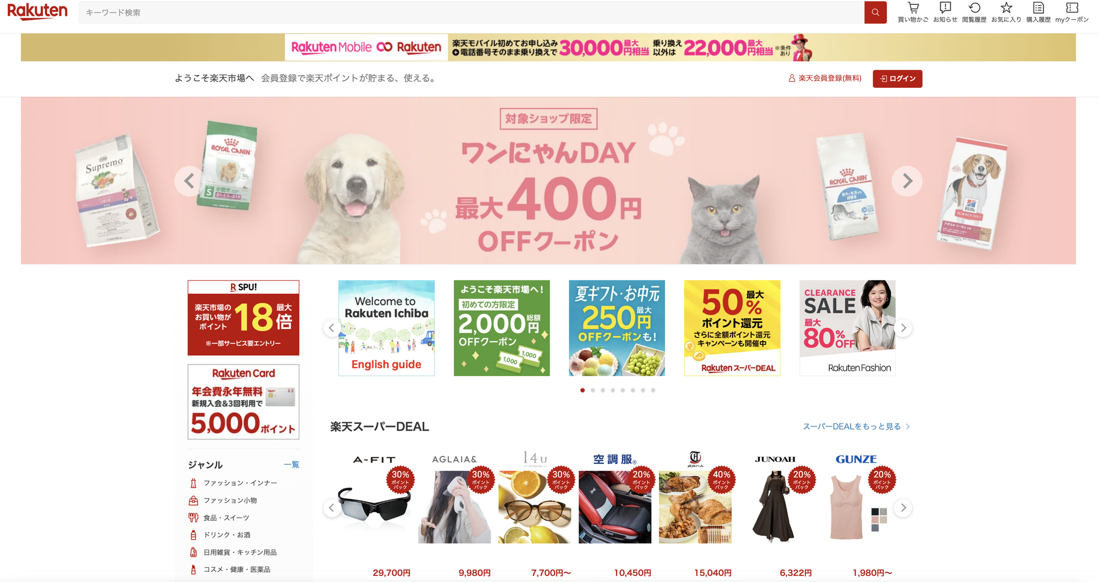Viewport: 1099px width, 582px height.
Task: Open purchase history (購入履歴) icon
Action: tap(1038, 12)
